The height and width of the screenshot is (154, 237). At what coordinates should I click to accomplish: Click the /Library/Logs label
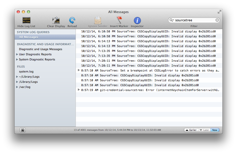[29, 82]
